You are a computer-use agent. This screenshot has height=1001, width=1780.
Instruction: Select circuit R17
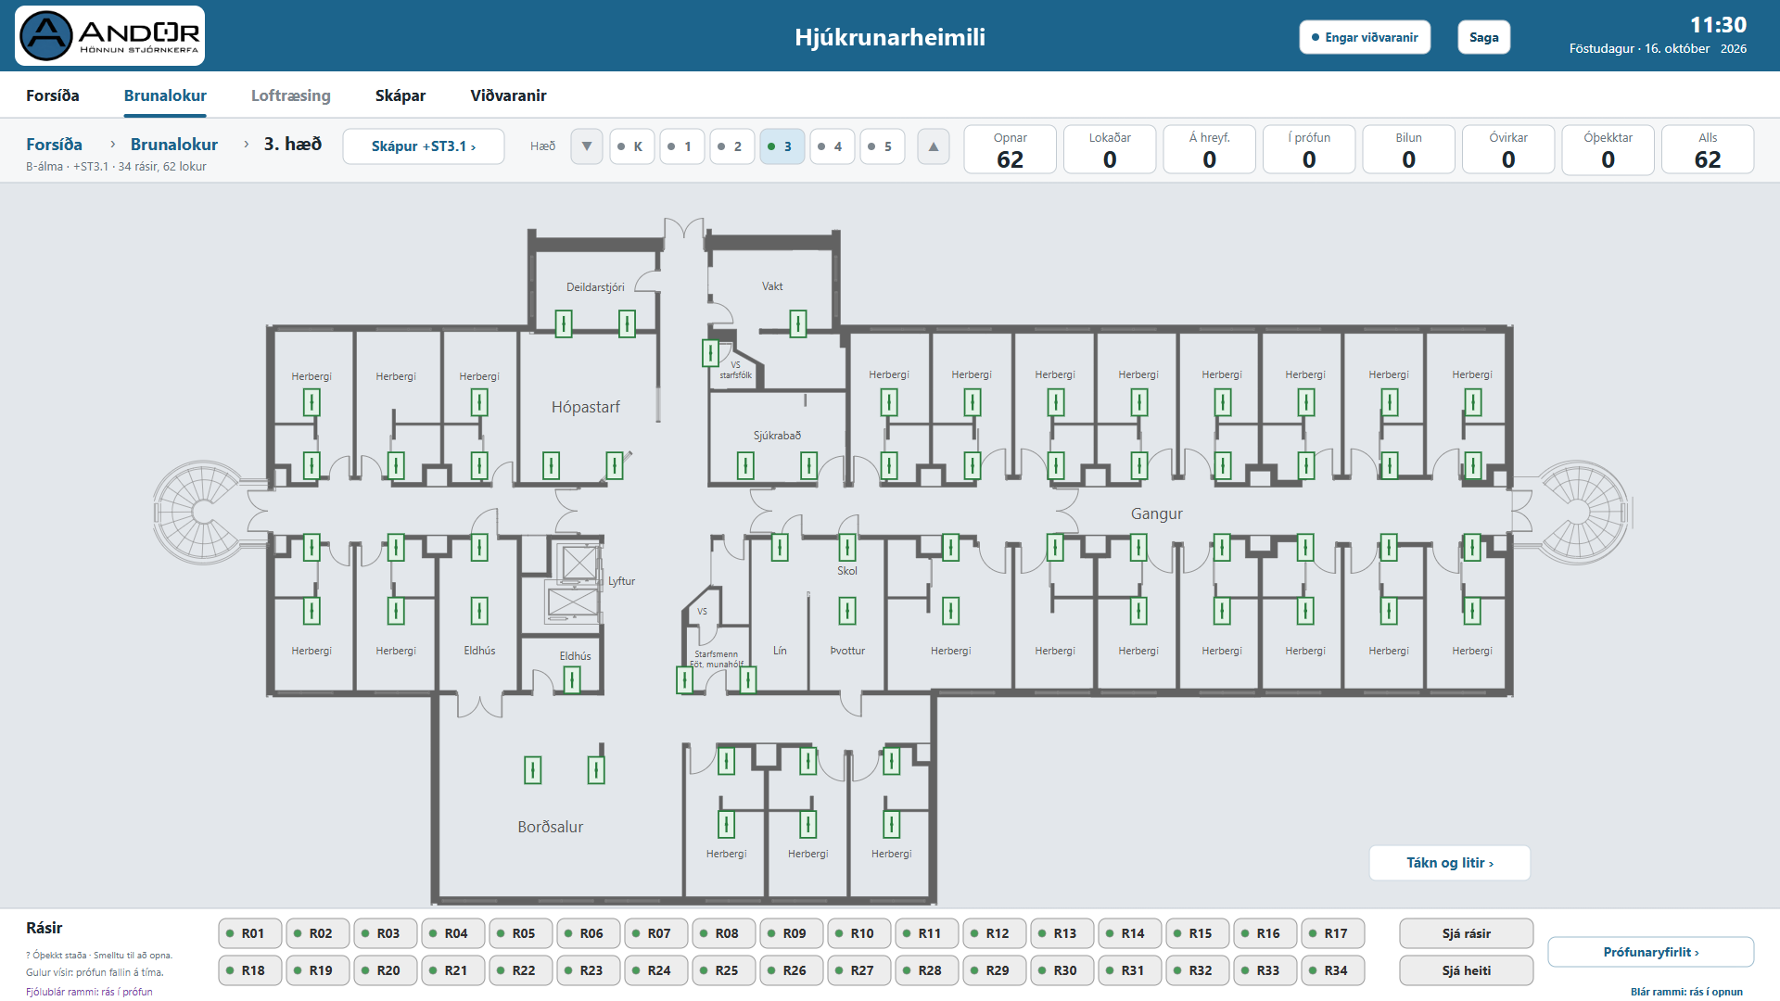[x=1333, y=933]
